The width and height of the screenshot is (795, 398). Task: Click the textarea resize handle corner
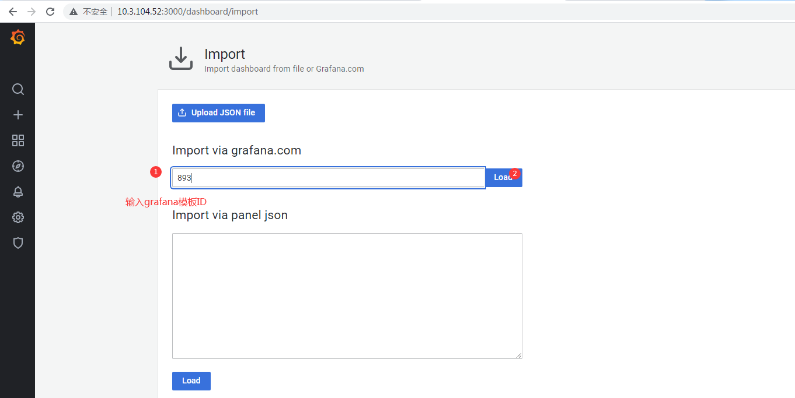(x=519, y=355)
